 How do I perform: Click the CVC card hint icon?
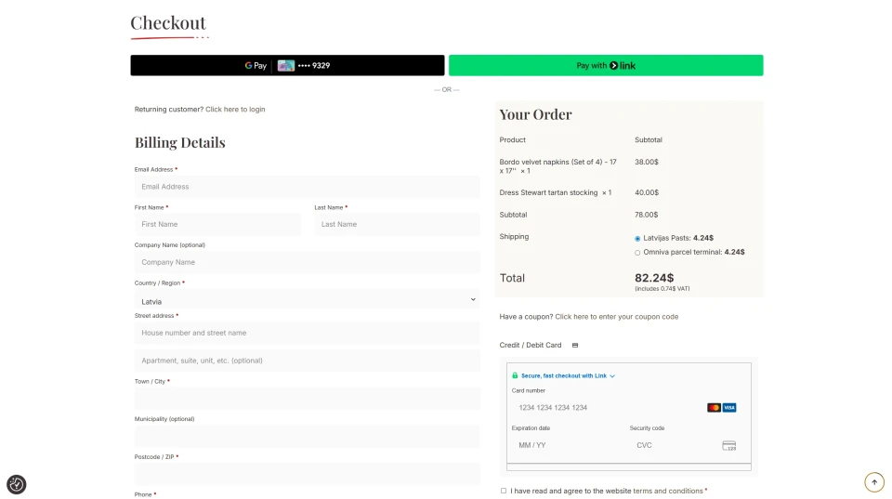(x=728, y=445)
